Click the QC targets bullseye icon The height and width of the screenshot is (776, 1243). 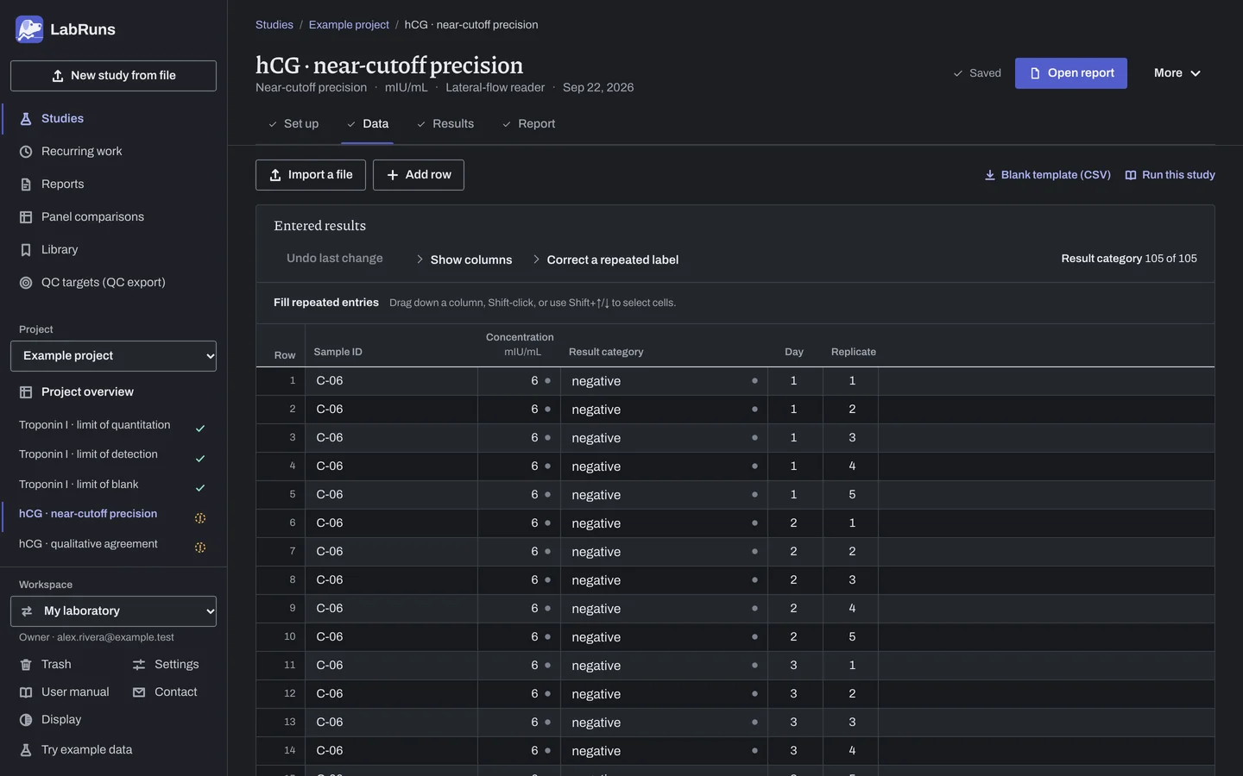pyautogui.click(x=26, y=283)
